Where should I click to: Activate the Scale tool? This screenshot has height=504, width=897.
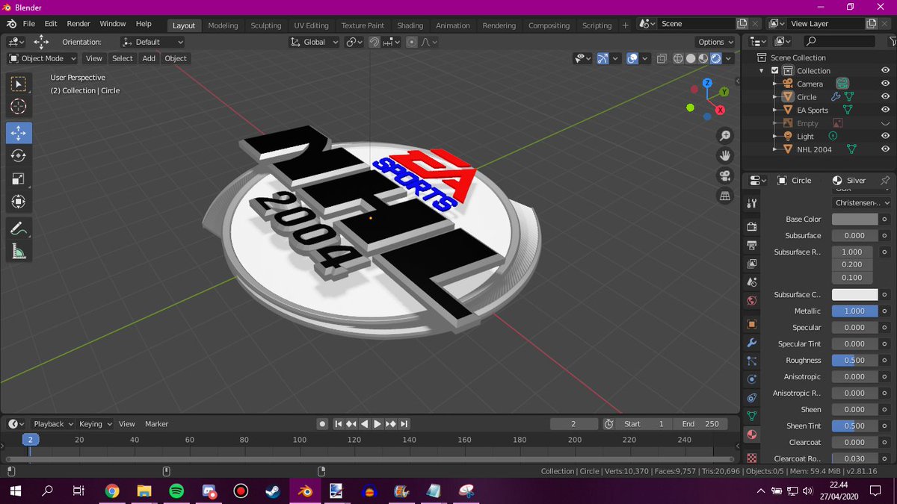point(19,179)
